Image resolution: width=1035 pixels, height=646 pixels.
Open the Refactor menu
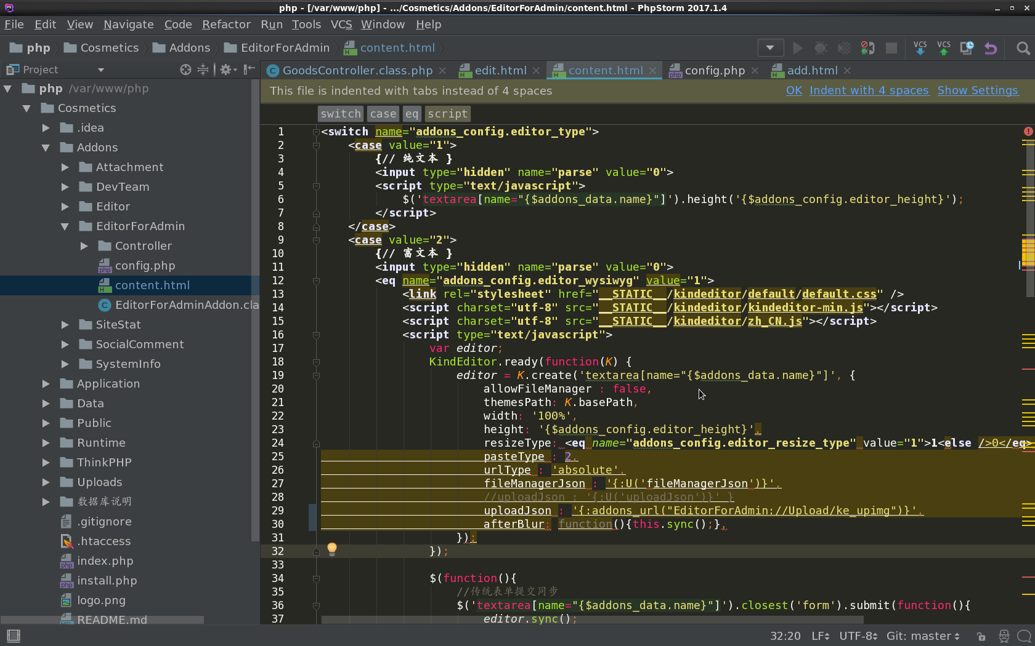[x=226, y=25]
